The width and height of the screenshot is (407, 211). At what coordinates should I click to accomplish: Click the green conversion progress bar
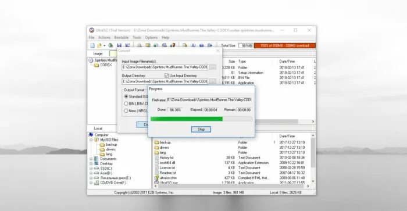tap(201, 119)
